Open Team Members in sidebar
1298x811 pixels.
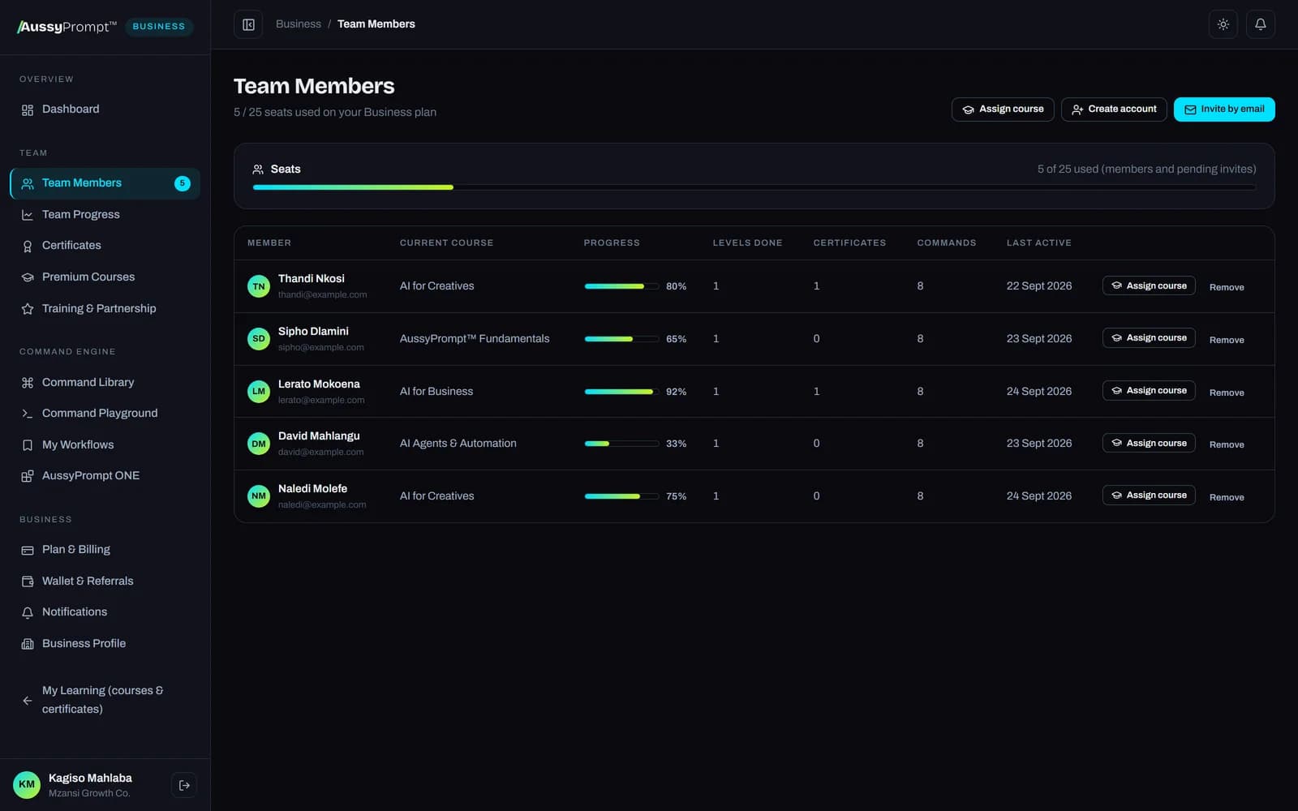click(x=105, y=183)
